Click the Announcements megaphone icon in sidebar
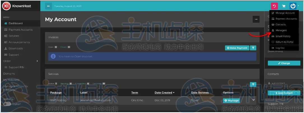304x113 pixels. [6, 42]
